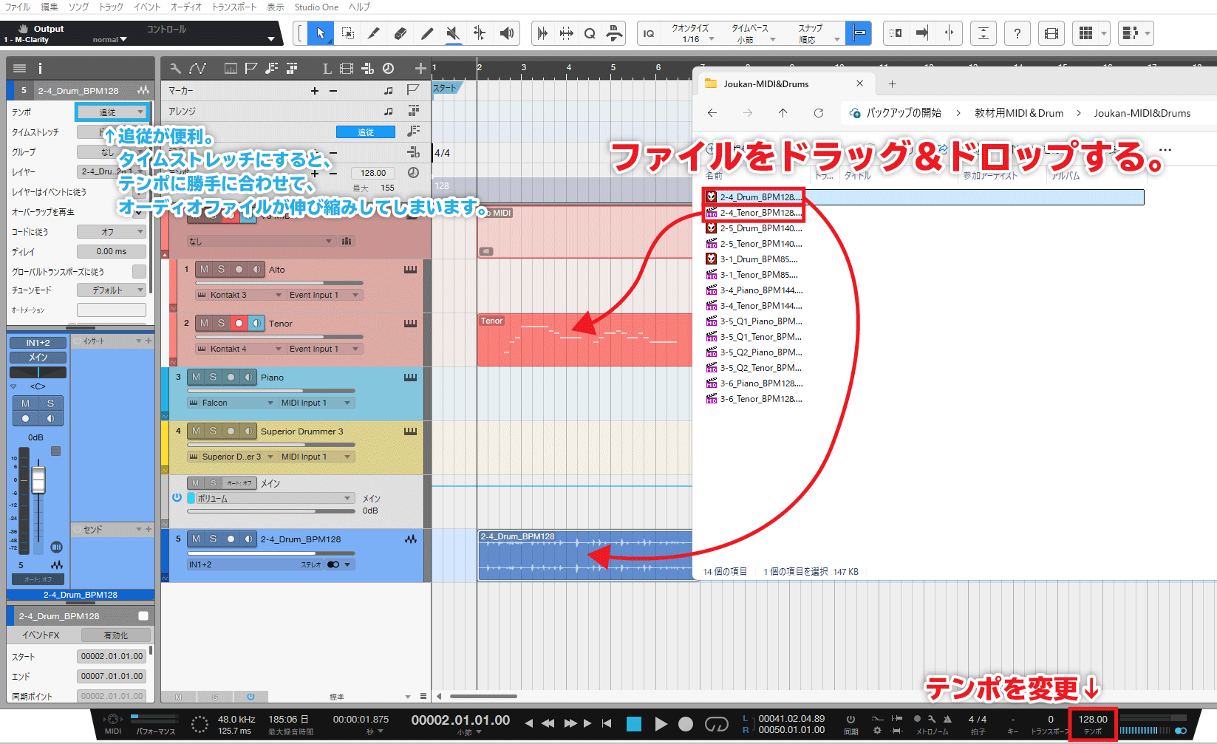Enable Autoscroll arrow icon
1217x744 pixels.
tap(922, 33)
